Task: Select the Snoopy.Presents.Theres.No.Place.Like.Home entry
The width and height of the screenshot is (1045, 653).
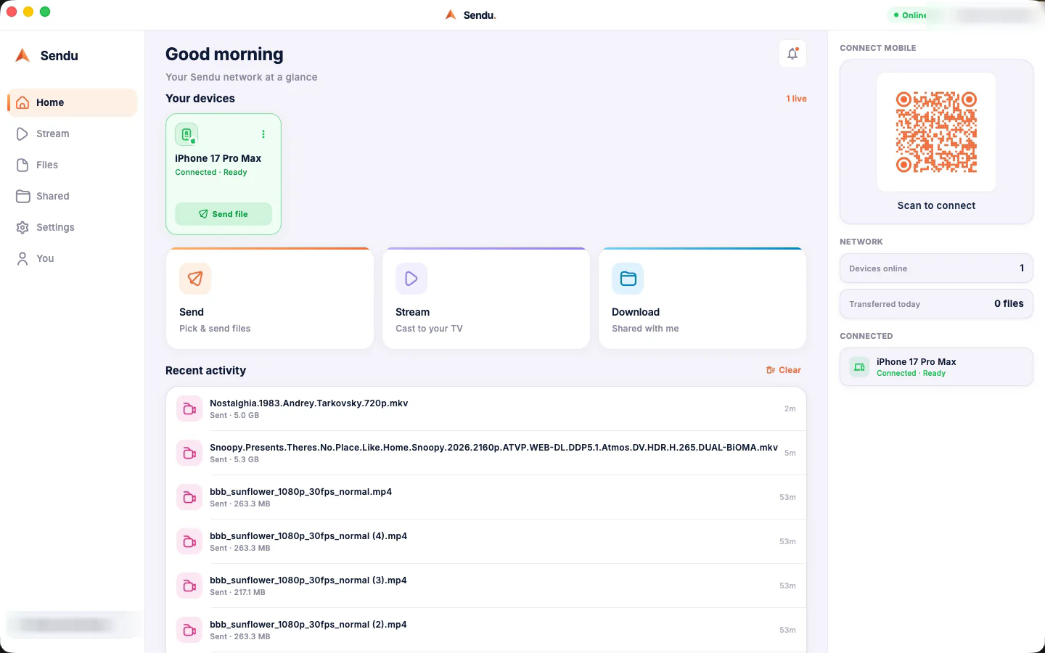Action: pyautogui.click(x=486, y=453)
